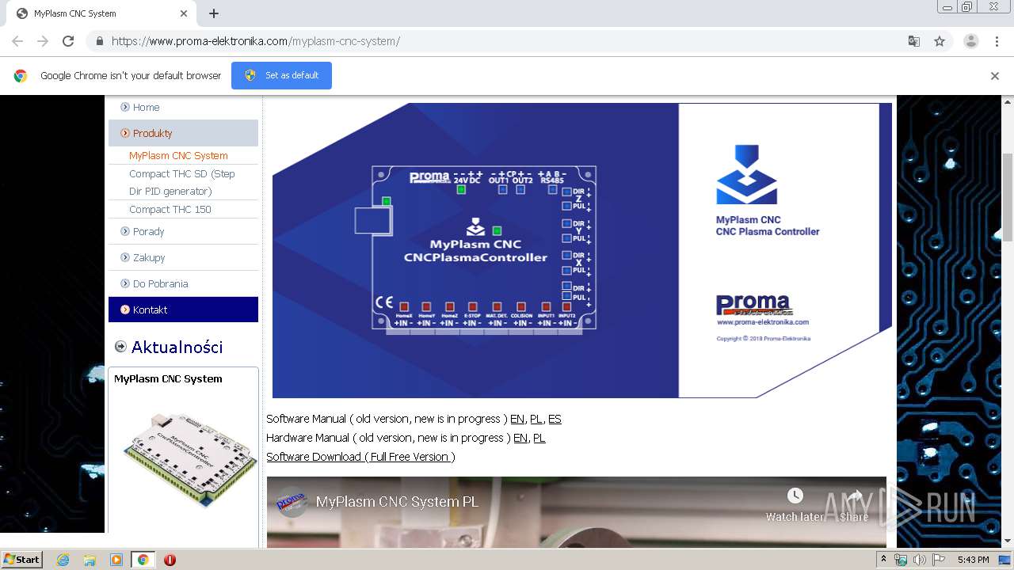The width and height of the screenshot is (1014, 570).
Task: Open the Do Pobrania menu item
Action: tap(160, 283)
